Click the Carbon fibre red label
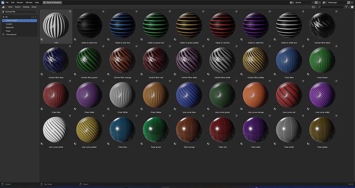 (x=156, y=77)
